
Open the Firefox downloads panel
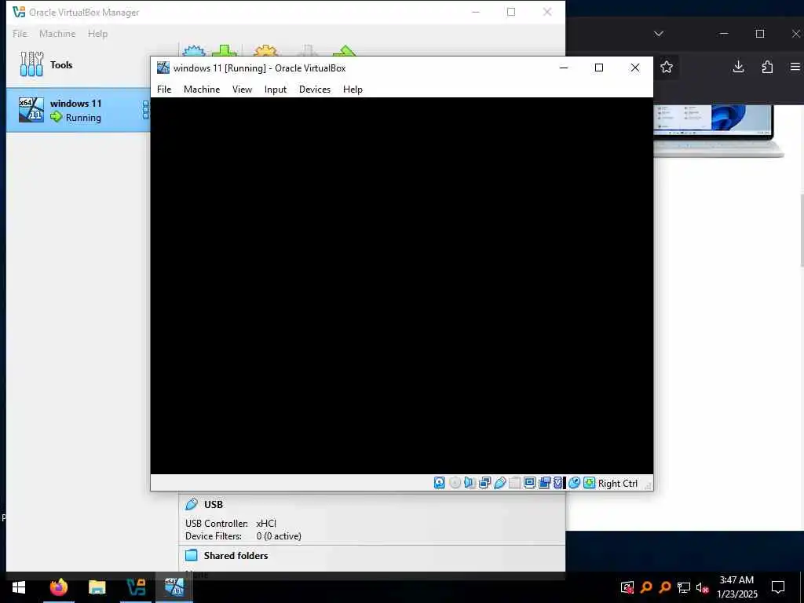click(738, 67)
